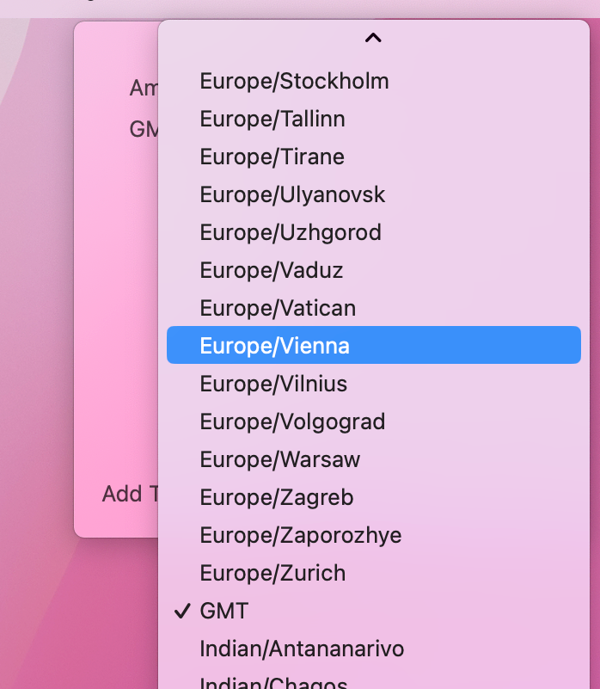This screenshot has height=689, width=600.
Task: Click the checkmark beside GMT
Action: [x=181, y=611]
